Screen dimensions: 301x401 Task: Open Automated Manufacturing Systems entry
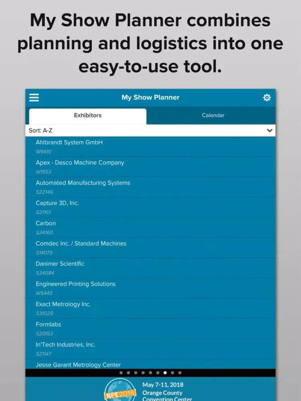coord(150,187)
